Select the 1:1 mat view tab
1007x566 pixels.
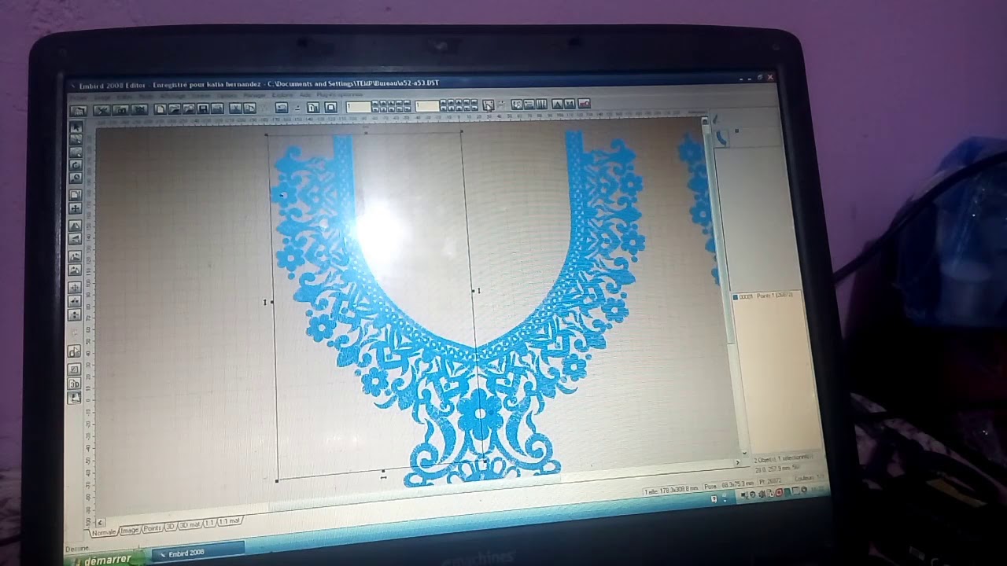[x=229, y=521]
